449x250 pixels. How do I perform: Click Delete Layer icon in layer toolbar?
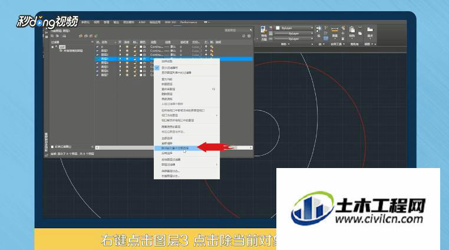click(x=91, y=36)
